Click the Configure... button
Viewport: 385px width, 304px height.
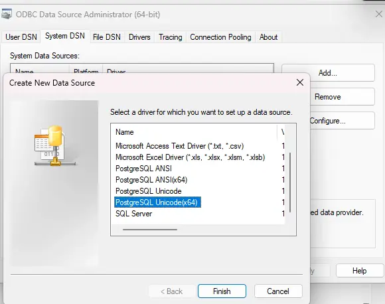343,121
